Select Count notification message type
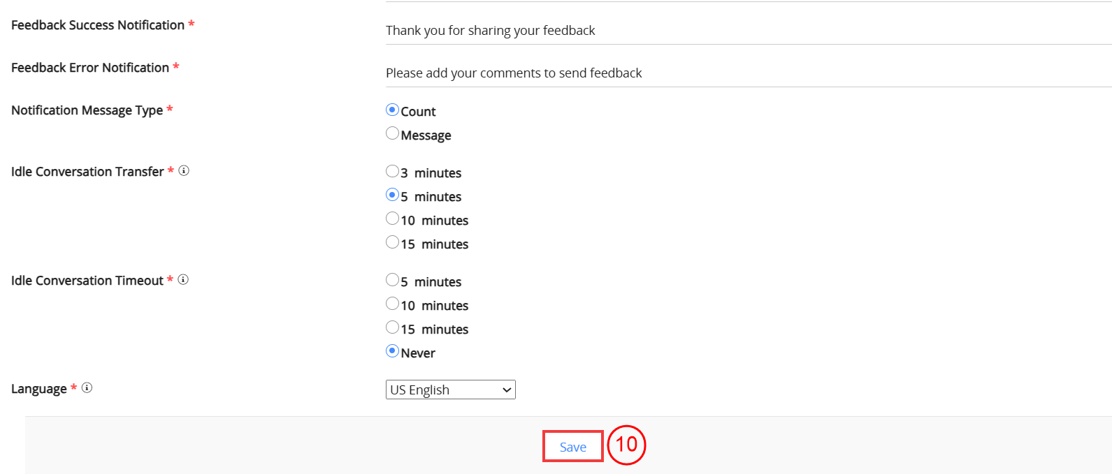 (x=393, y=110)
